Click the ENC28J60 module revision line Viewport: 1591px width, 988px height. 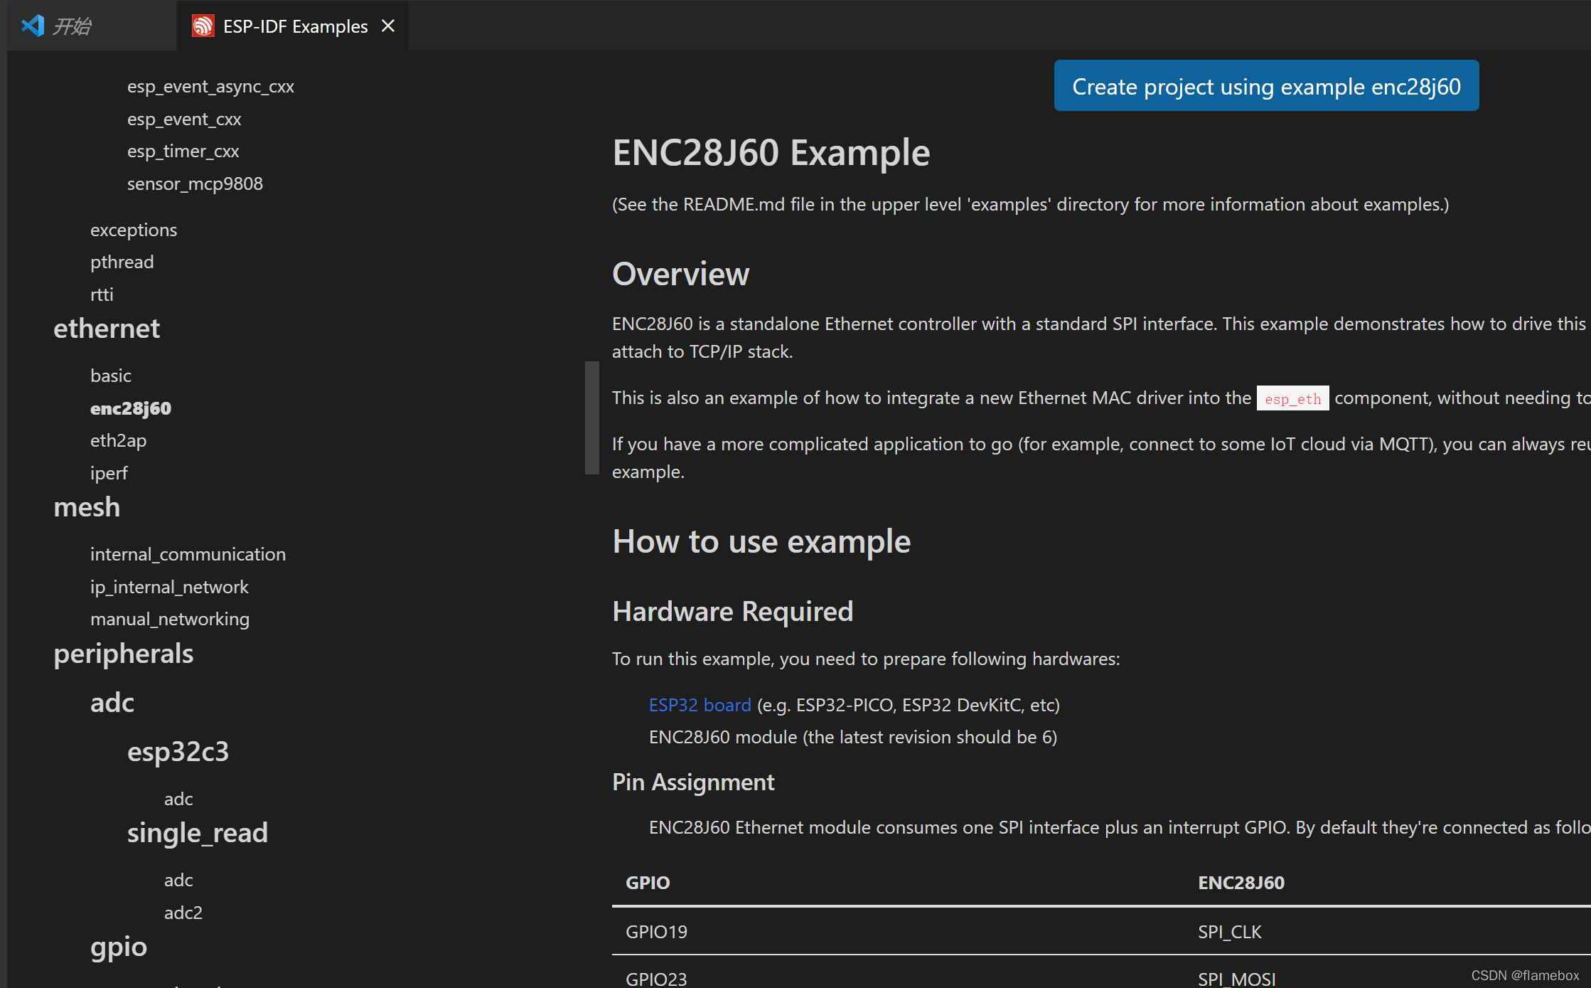point(853,738)
